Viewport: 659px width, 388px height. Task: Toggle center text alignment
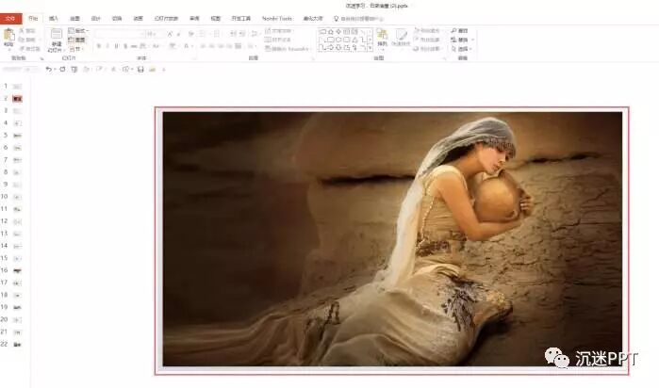[212, 46]
